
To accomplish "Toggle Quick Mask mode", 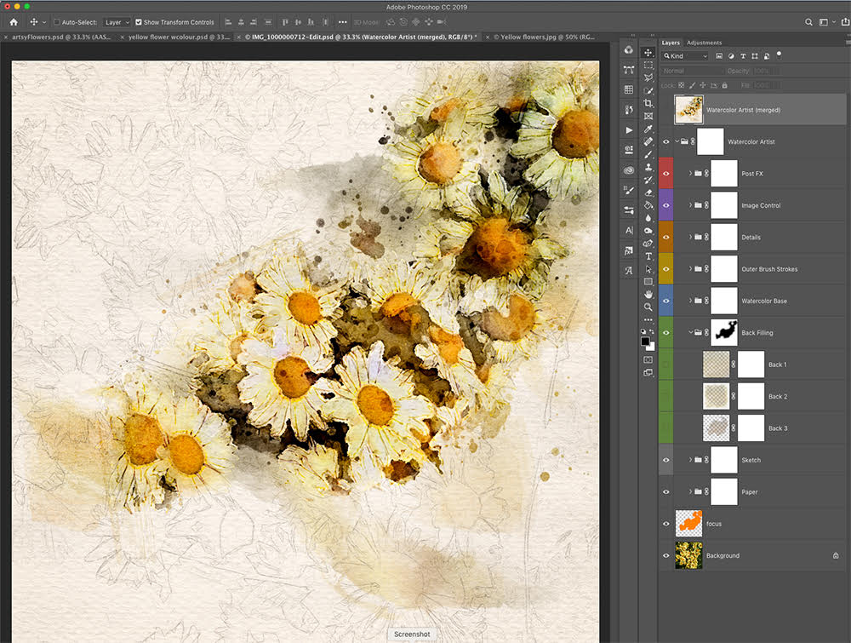I will coord(648,359).
